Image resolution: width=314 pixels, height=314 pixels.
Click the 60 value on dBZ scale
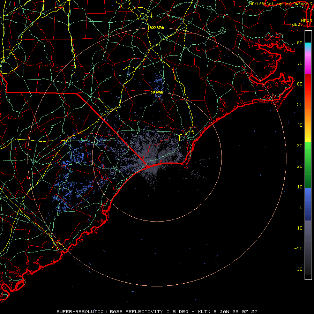click(300, 84)
